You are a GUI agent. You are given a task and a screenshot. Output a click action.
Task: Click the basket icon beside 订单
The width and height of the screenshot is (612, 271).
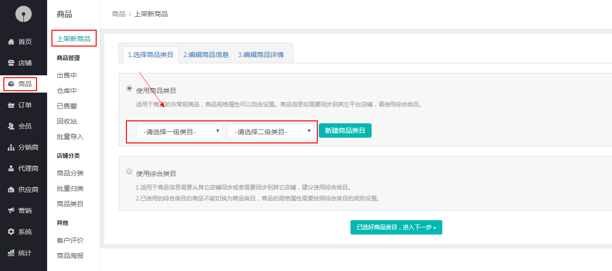11,106
